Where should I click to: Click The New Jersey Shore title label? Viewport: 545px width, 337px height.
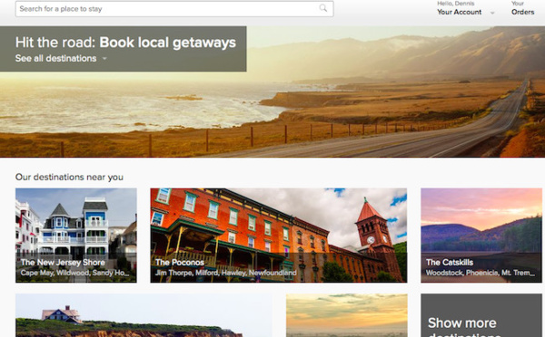coord(63,263)
